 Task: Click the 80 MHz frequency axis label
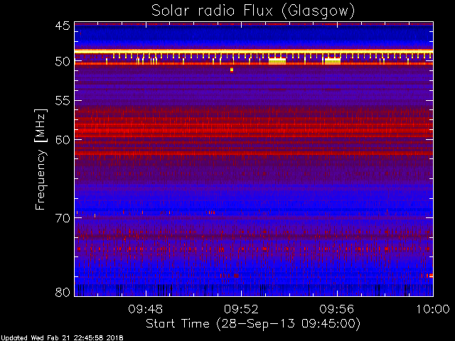[x=63, y=292]
